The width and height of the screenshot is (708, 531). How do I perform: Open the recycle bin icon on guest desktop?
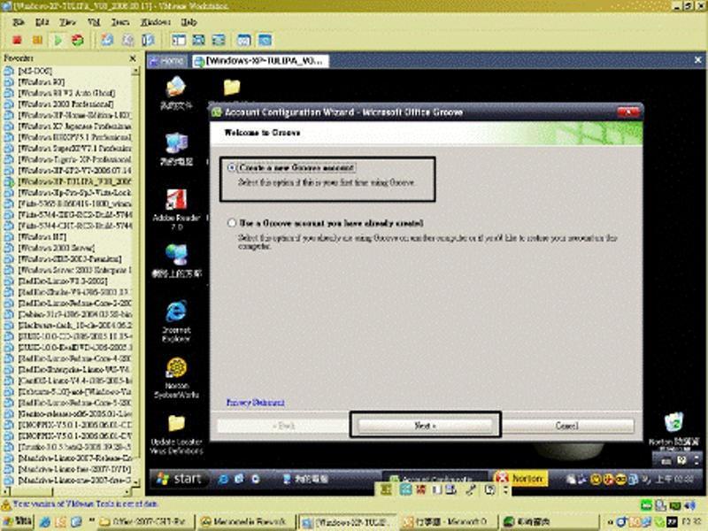click(673, 423)
